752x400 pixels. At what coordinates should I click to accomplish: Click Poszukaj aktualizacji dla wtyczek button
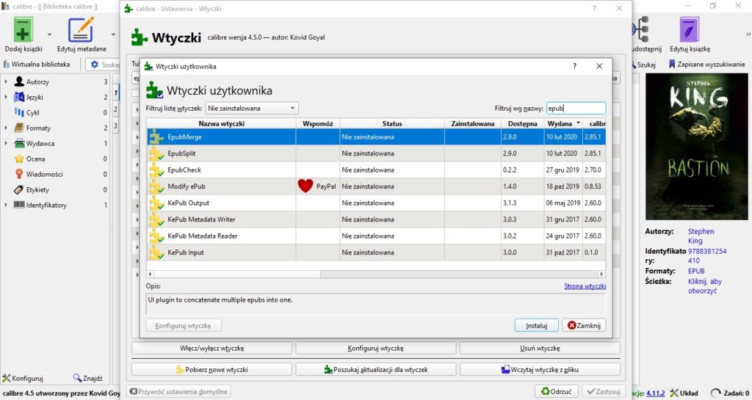[375, 369]
